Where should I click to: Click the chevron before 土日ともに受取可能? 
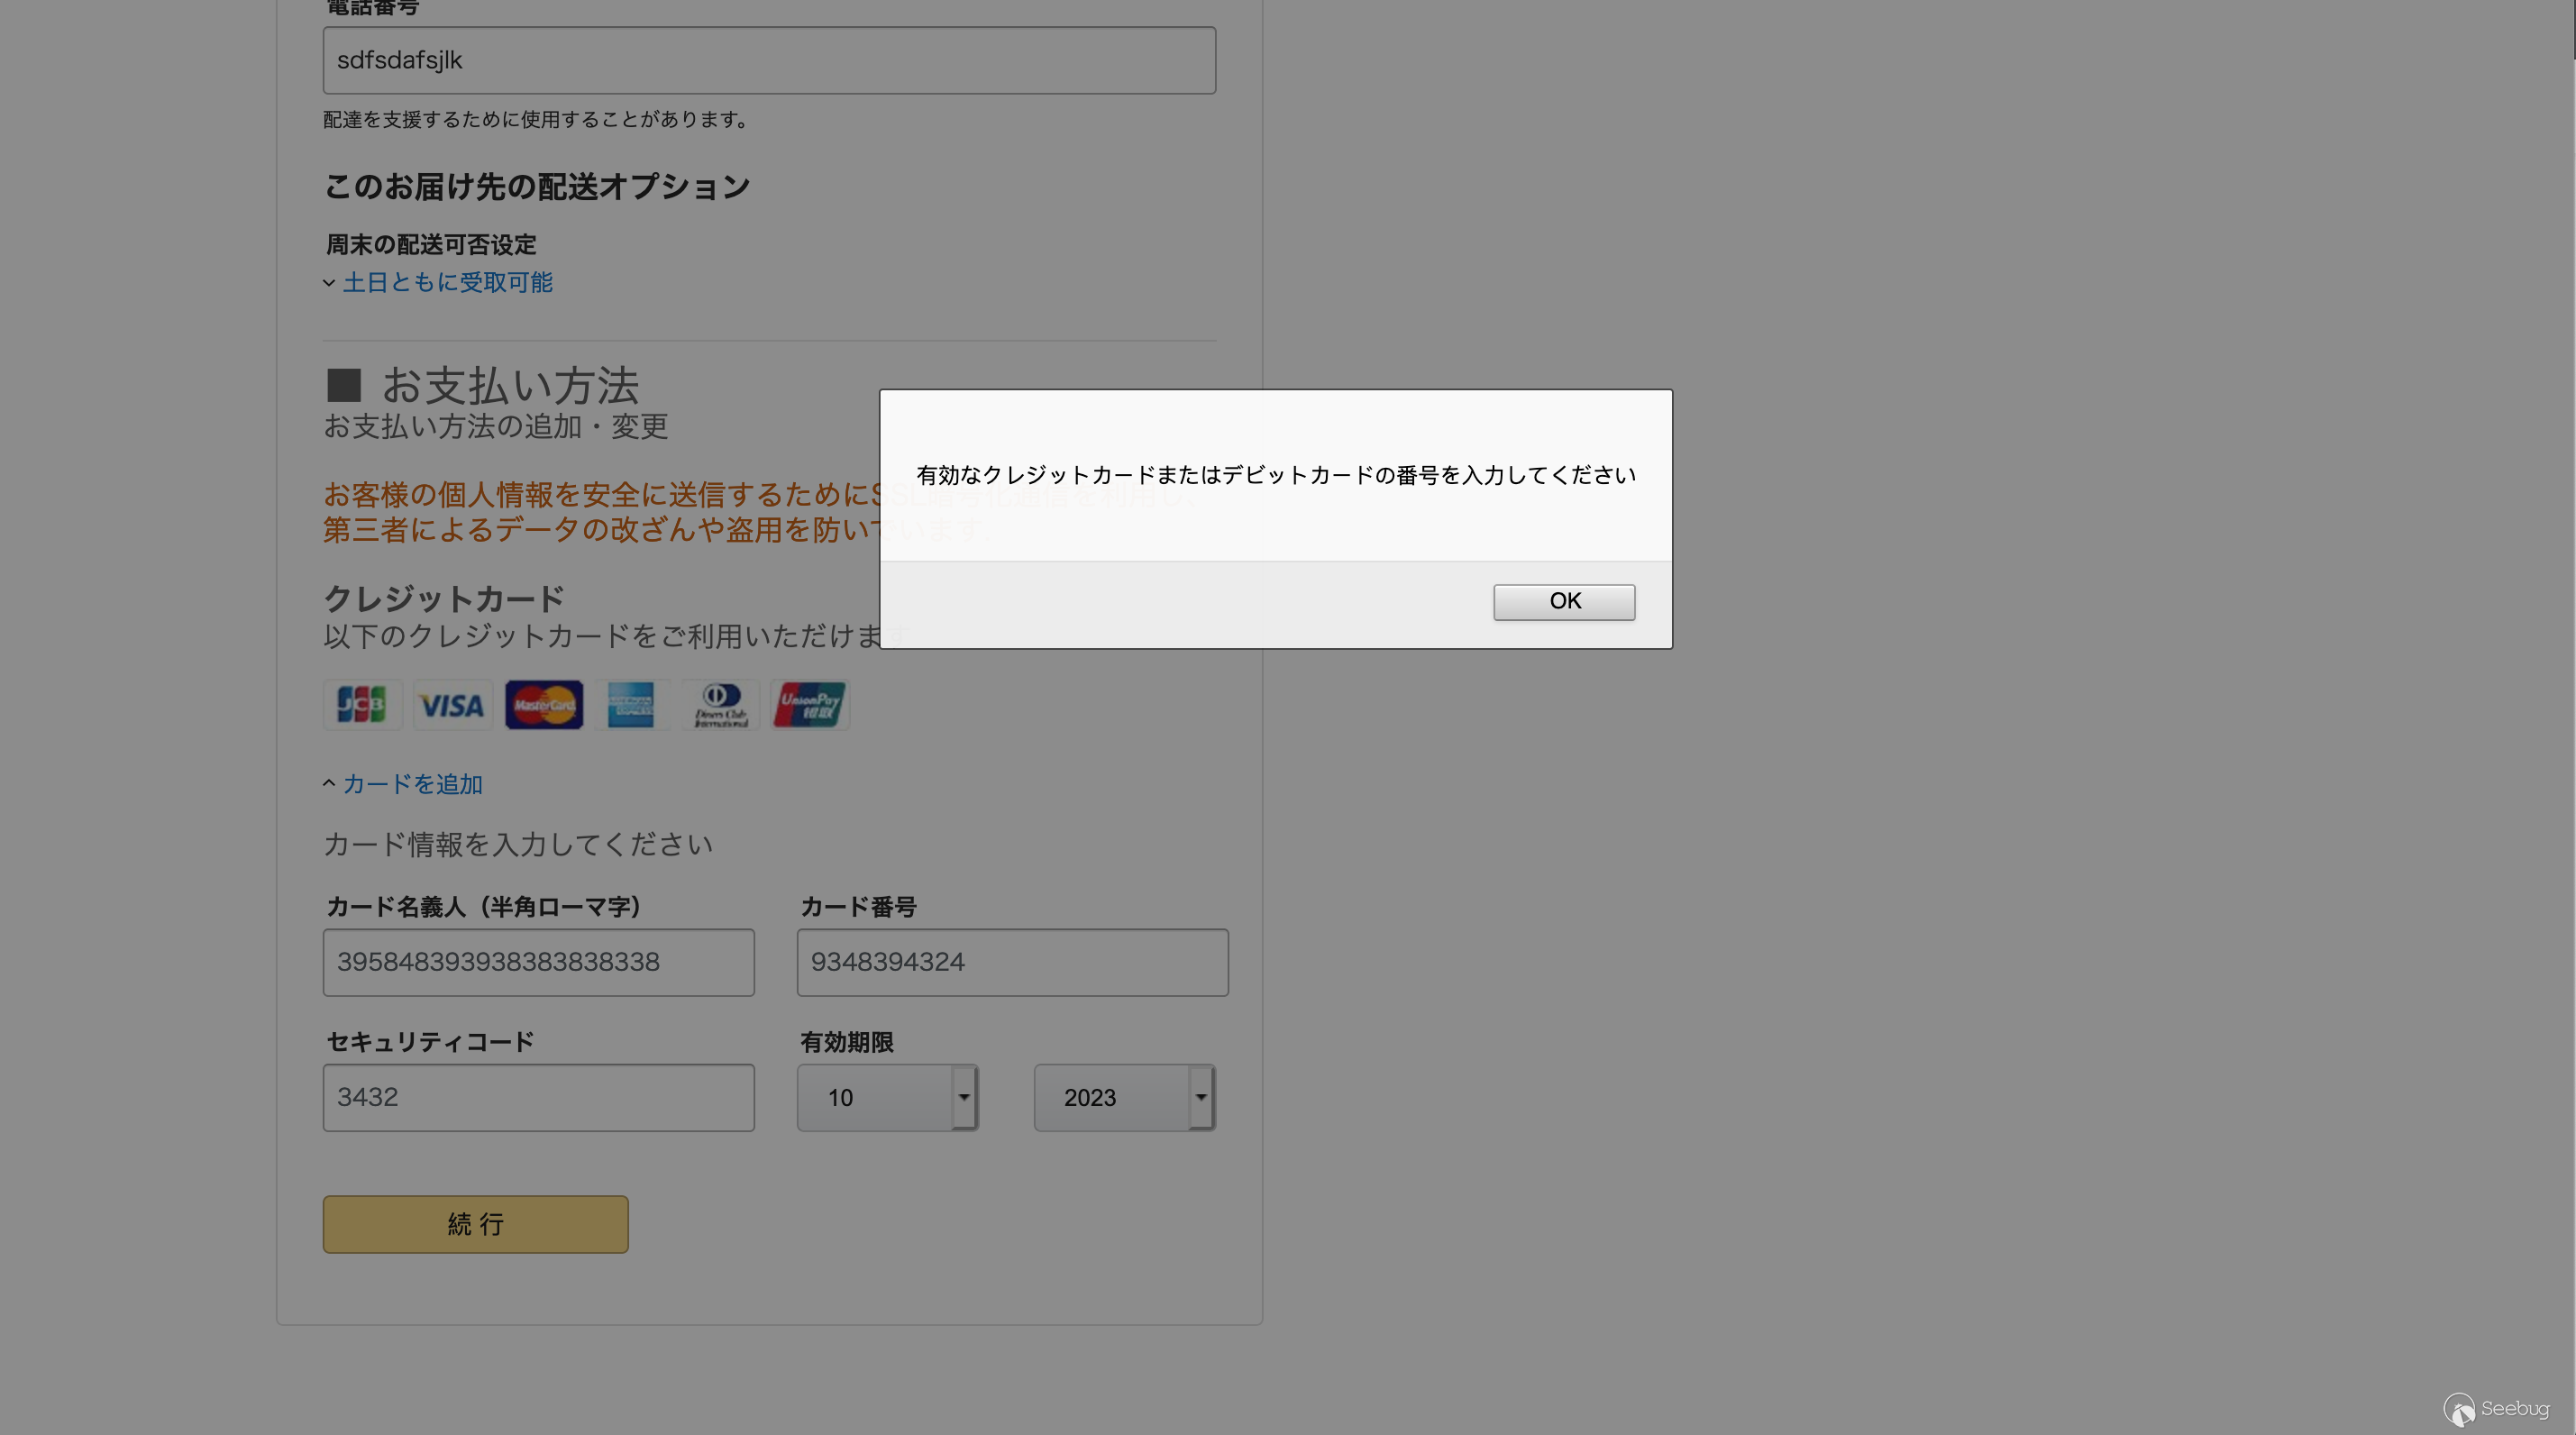click(329, 283)
